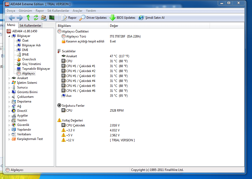Click the Karşılaştırmalı Test benchmark icon

(14, 139)
